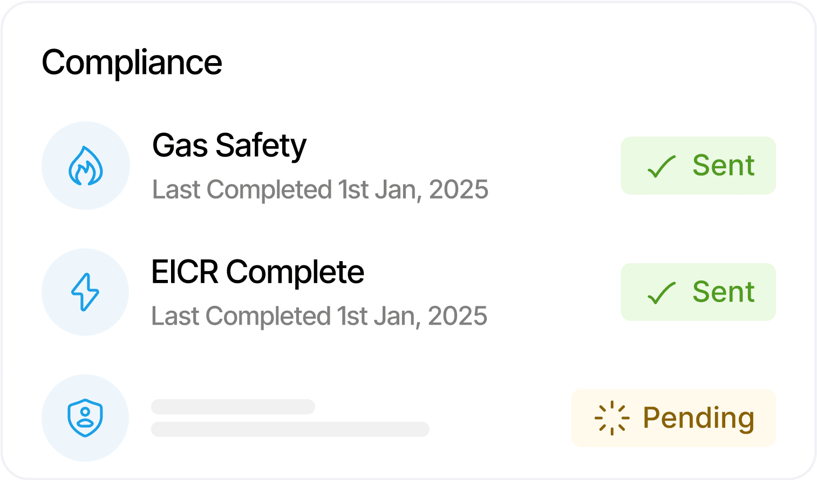Image resolution: width=817 pixels, height=480 pixels.
Task: Click the Last Completed 1st Jan, 2025 text
Action: pos(319,190)
